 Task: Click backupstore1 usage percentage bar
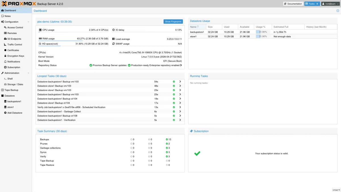pyautogui.click(x=263, y=32)
